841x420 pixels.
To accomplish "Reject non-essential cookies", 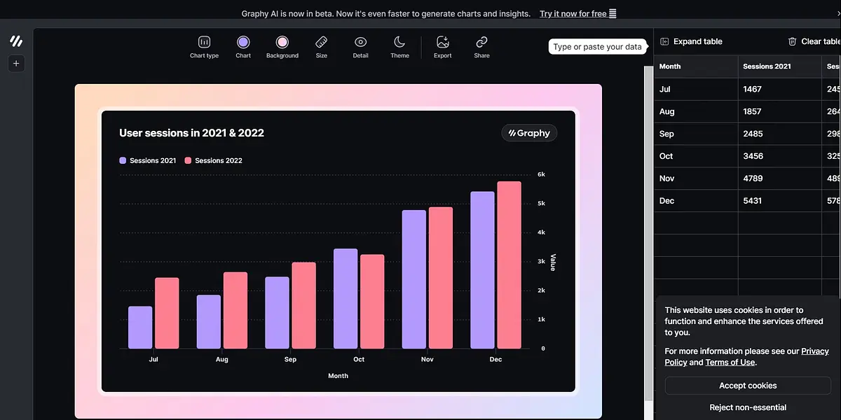I will [748, 407].
